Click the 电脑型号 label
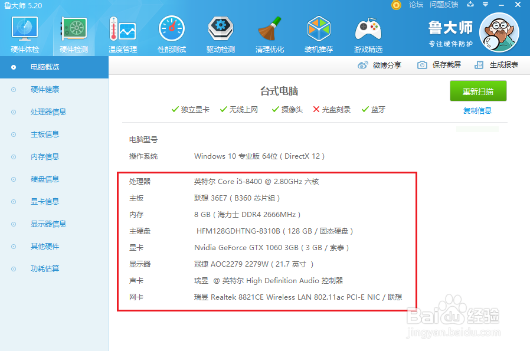The image size is (530, 351). 143,140
